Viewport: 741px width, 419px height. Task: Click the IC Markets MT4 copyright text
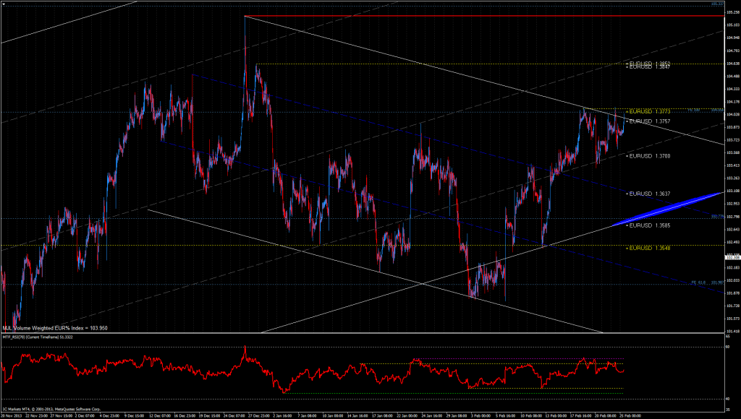(x=51, y=409)
